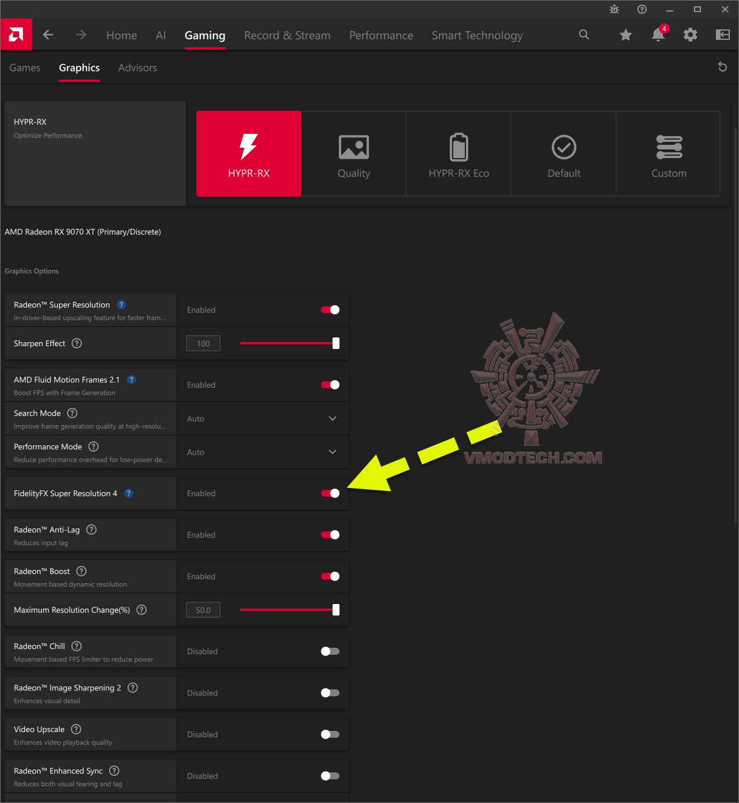Image resolution: width=739 pixels, height=803 pixels.
Task: Open the search magnifier icon
Action: coord(584,35)
